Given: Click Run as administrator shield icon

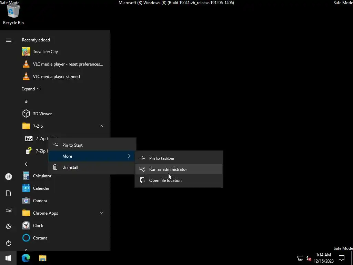Looking at the screenshot, I should click(x=142, y=169).
